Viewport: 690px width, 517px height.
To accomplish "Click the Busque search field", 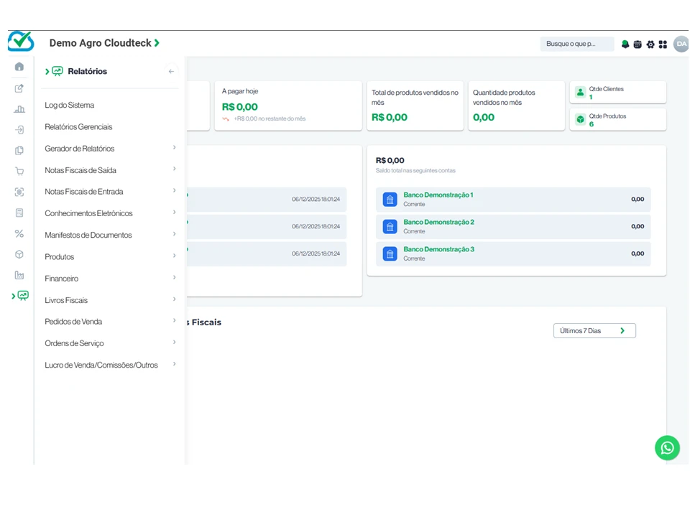I will [576, 44].
